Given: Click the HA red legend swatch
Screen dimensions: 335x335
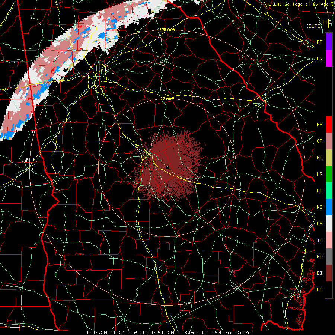Looking at the screenshot, I should pyautogui.click(x=329, y=124).
